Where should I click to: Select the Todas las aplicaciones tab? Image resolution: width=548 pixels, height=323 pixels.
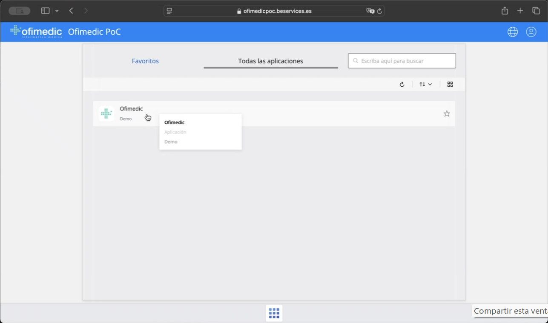(x=270, y=61)
